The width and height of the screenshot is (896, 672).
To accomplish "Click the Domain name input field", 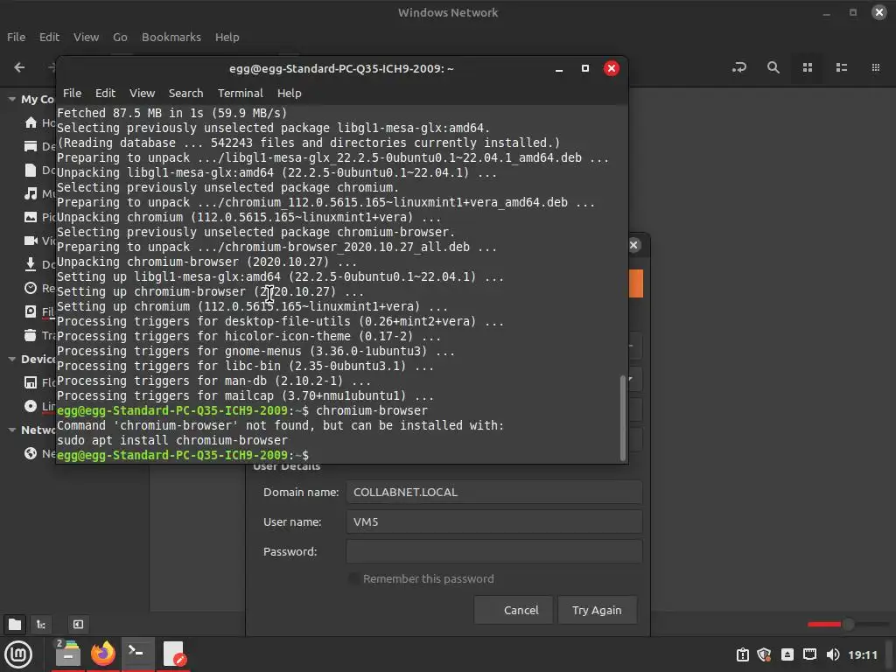I will 493,492.
